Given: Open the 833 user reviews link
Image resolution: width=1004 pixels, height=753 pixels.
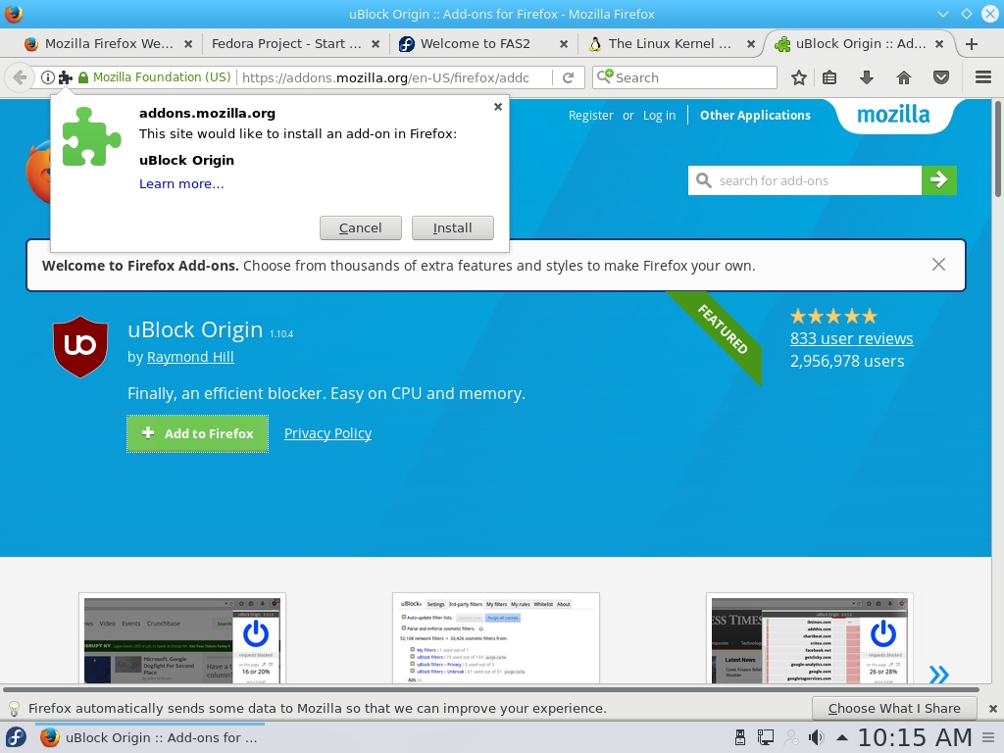Looking at the screenshot, I should coord(852,338).
